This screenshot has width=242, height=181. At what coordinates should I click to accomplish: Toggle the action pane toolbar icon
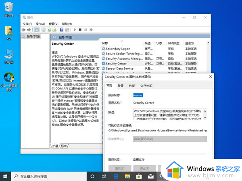coord(67,29)
